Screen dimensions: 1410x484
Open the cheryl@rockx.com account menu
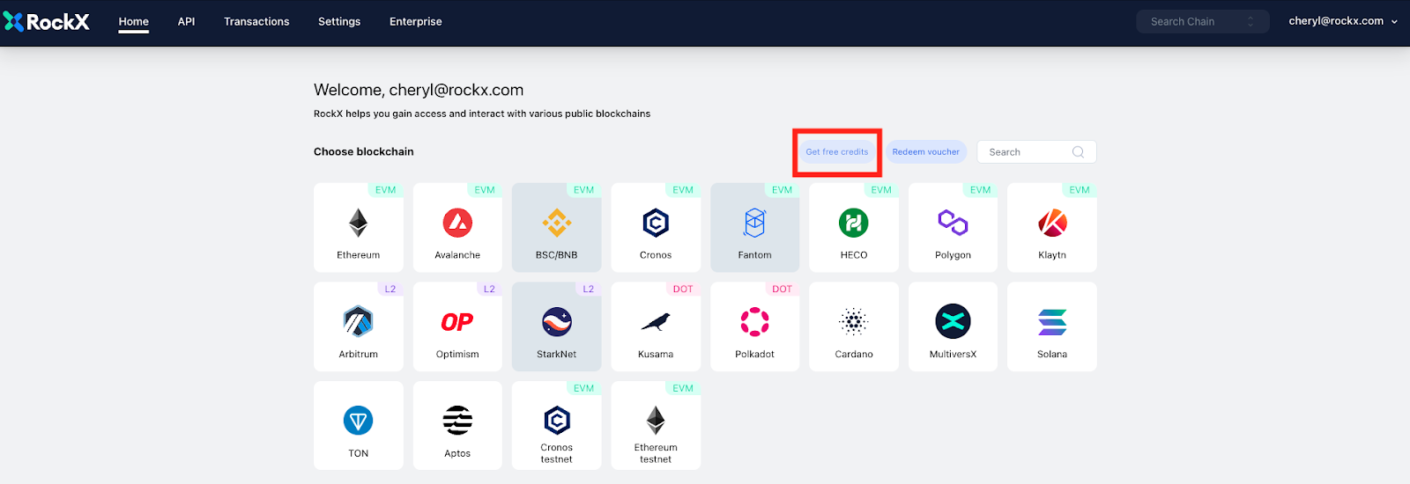[1343, 21]
